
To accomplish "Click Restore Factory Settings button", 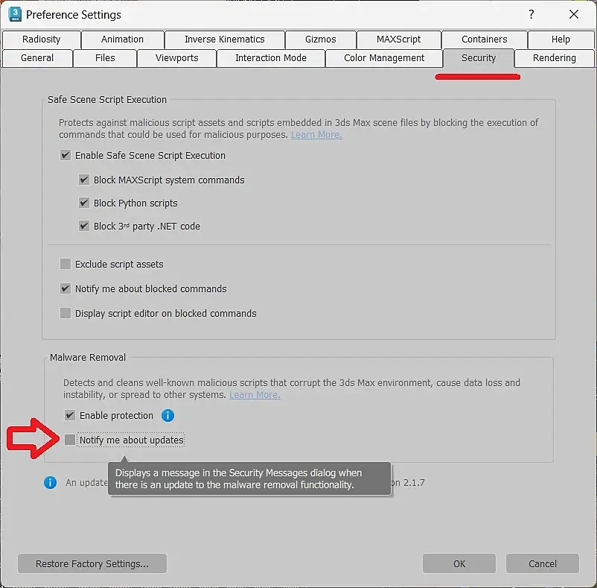I will point(92,563).
